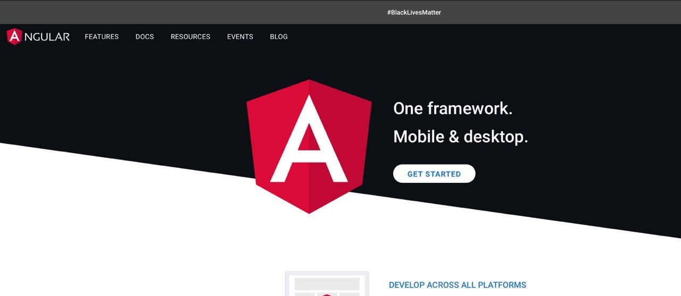The width and height of the screenshot is (681, 296).
Task: Click the large red Angular shield image
Action: tap(309, 147)
